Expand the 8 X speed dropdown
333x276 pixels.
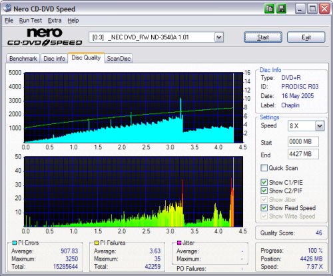click(320, 126)
